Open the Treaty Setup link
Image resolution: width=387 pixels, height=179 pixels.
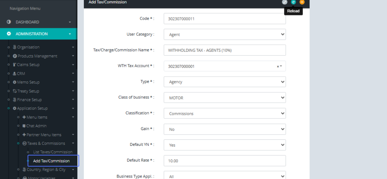[28, 91]
